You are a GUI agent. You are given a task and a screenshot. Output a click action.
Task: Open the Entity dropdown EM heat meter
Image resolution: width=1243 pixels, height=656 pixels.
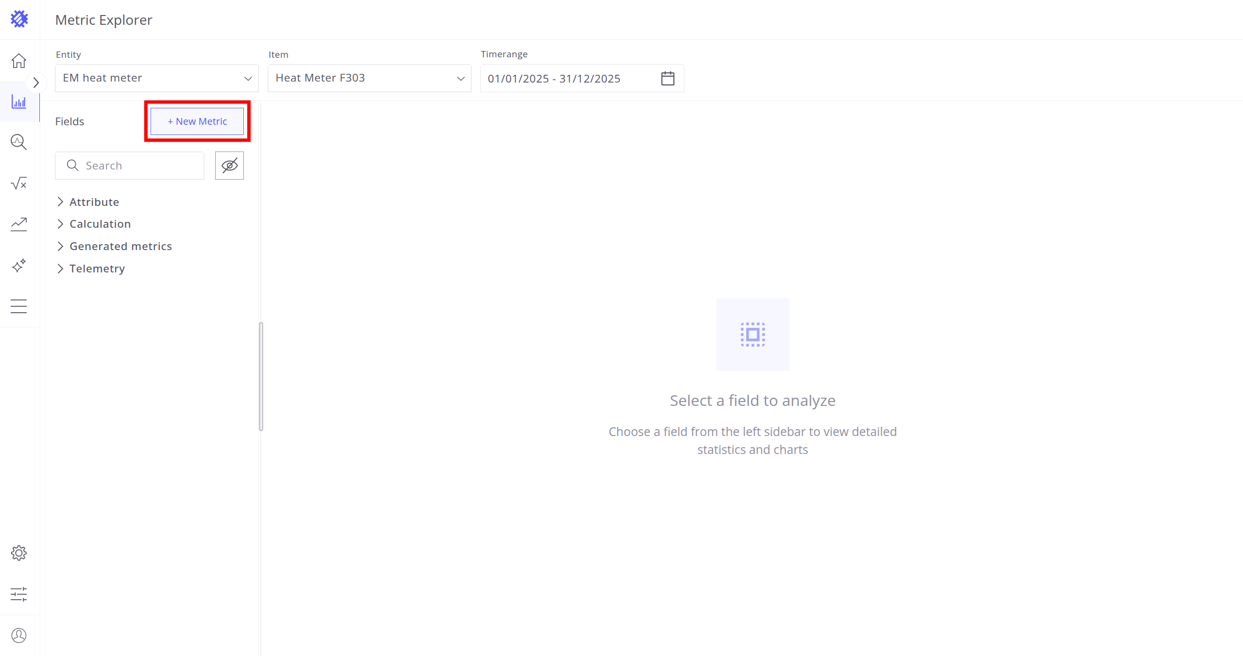[x=156, y=78]
